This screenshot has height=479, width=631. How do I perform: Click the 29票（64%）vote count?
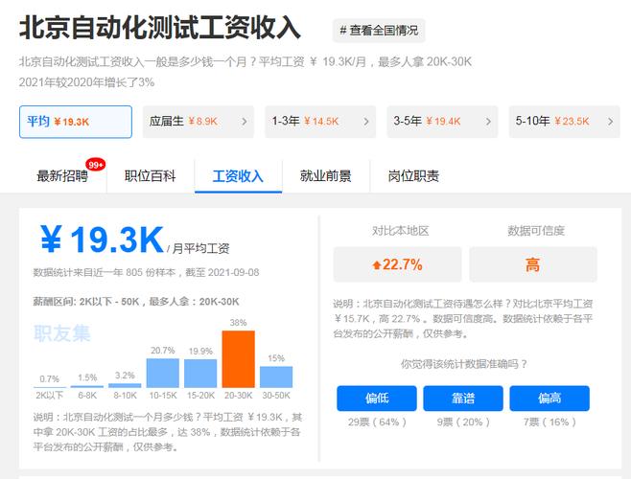(377, 422)
